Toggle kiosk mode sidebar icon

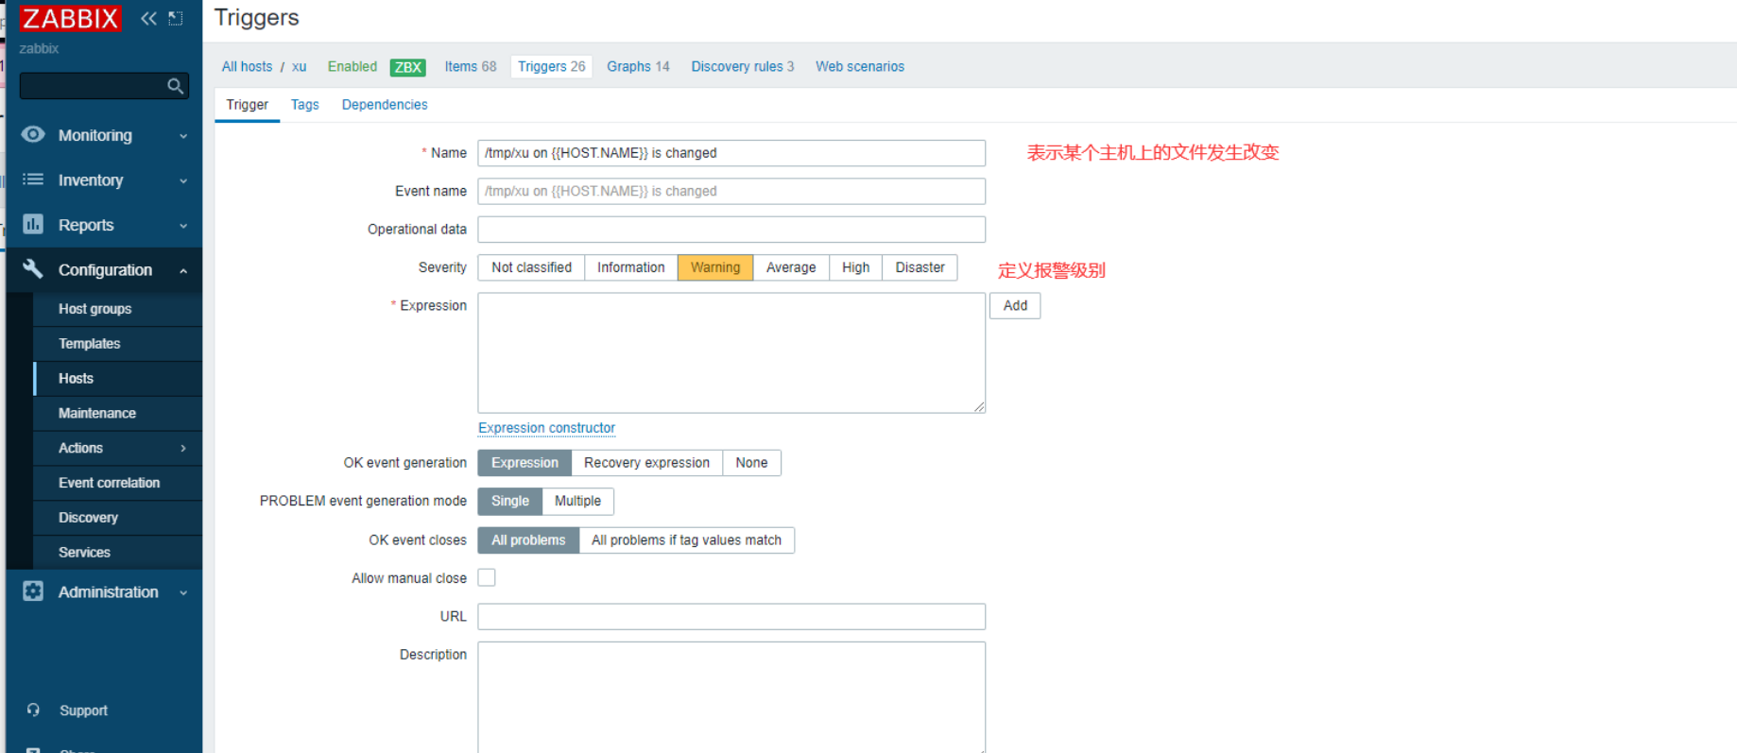[x=176, y=18]
